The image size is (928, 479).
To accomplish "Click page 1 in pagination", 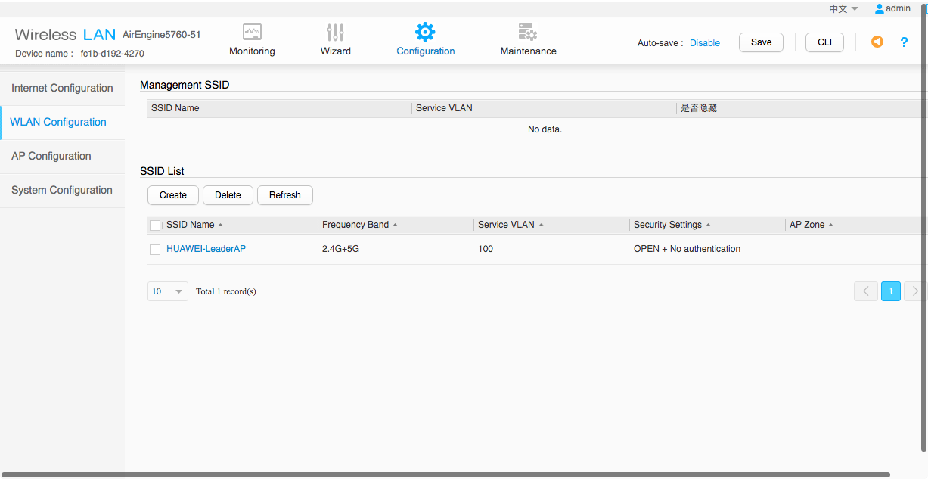I will click(x=890, y=291).
